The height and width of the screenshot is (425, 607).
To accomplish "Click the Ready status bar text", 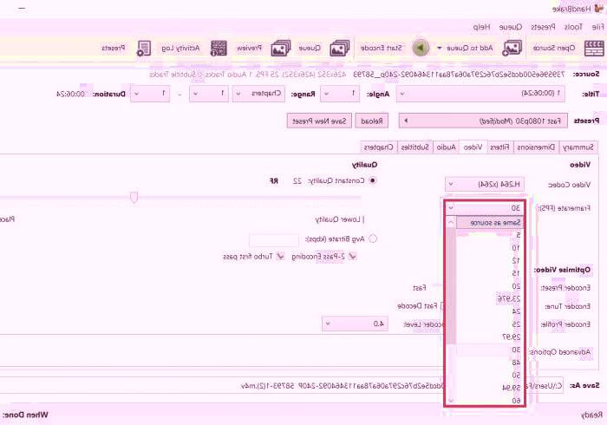I will tap(591, 415).
